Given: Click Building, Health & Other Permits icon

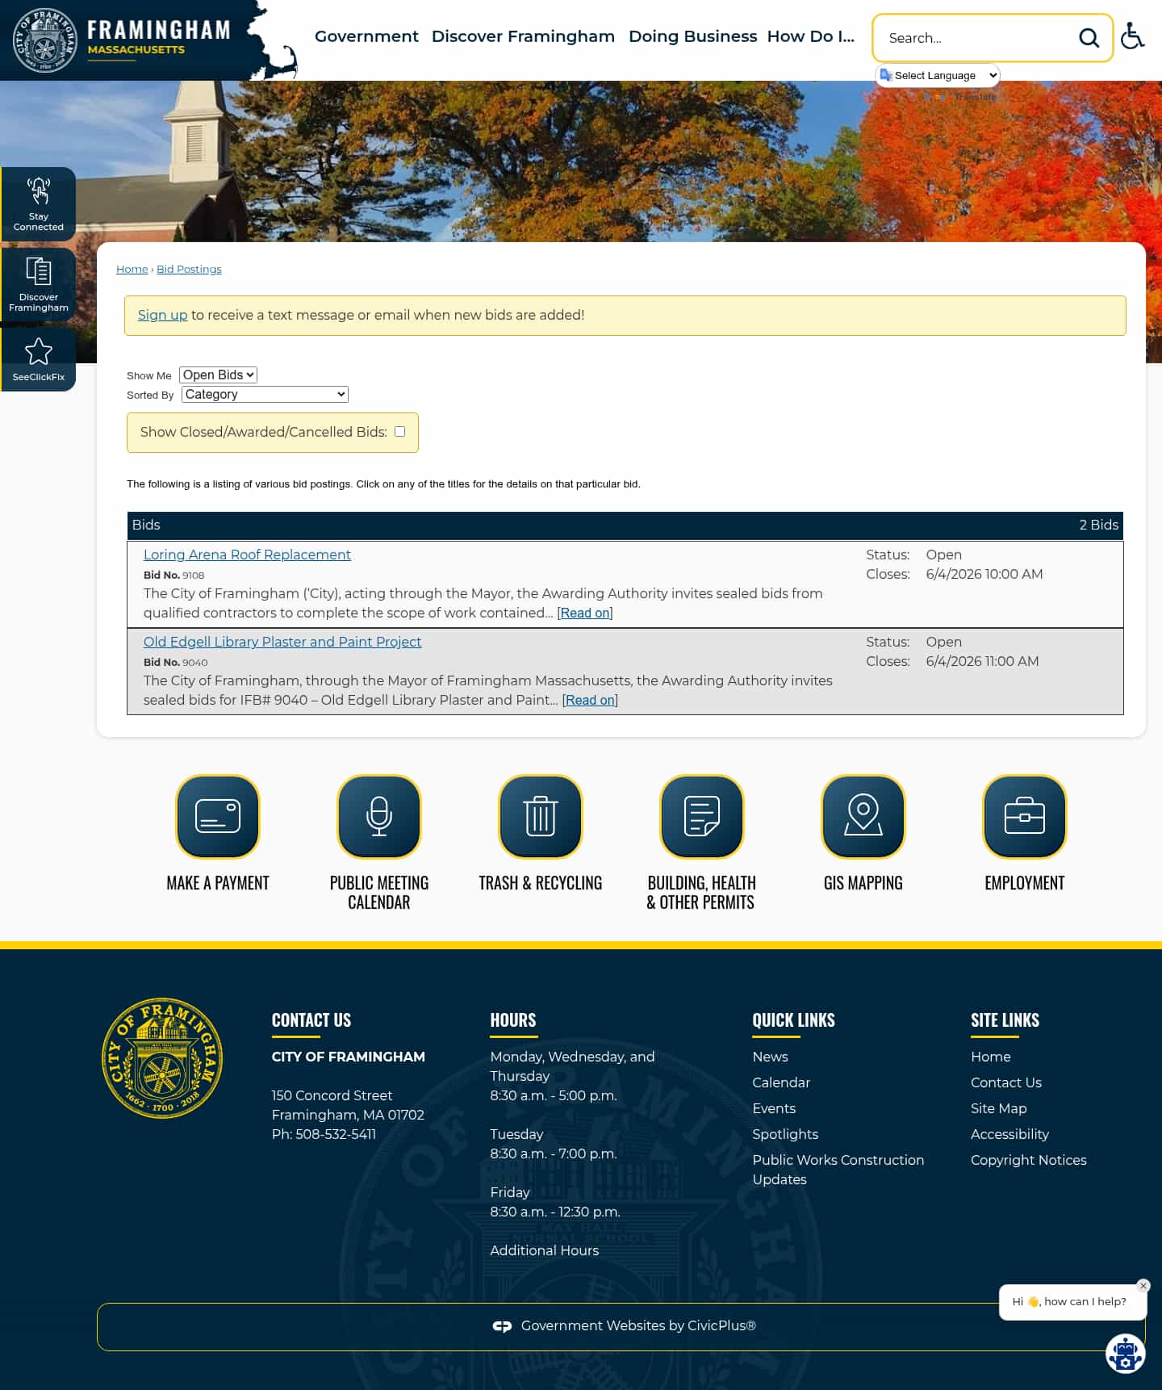Looking at the screenshot, I should [702, 816].
